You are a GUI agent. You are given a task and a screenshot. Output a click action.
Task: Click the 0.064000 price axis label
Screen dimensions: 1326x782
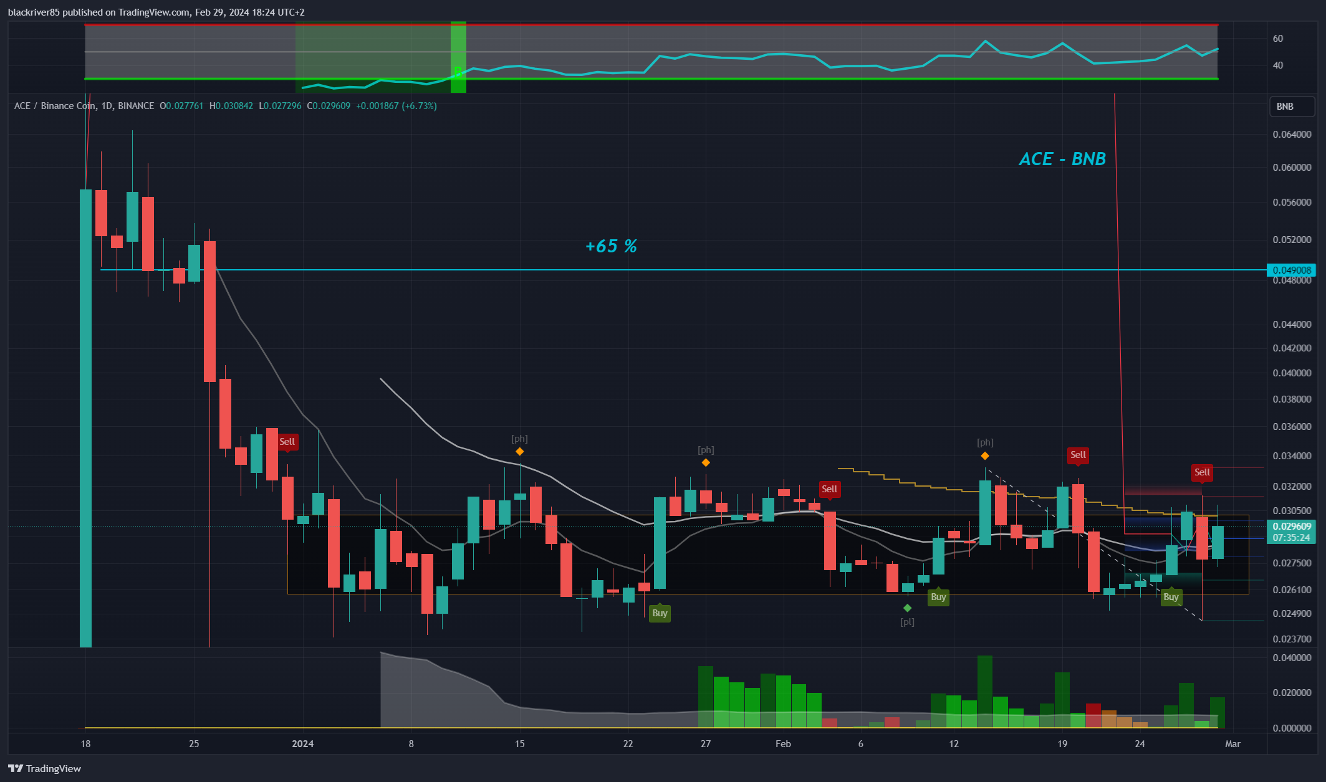[x=1292, y=135]
